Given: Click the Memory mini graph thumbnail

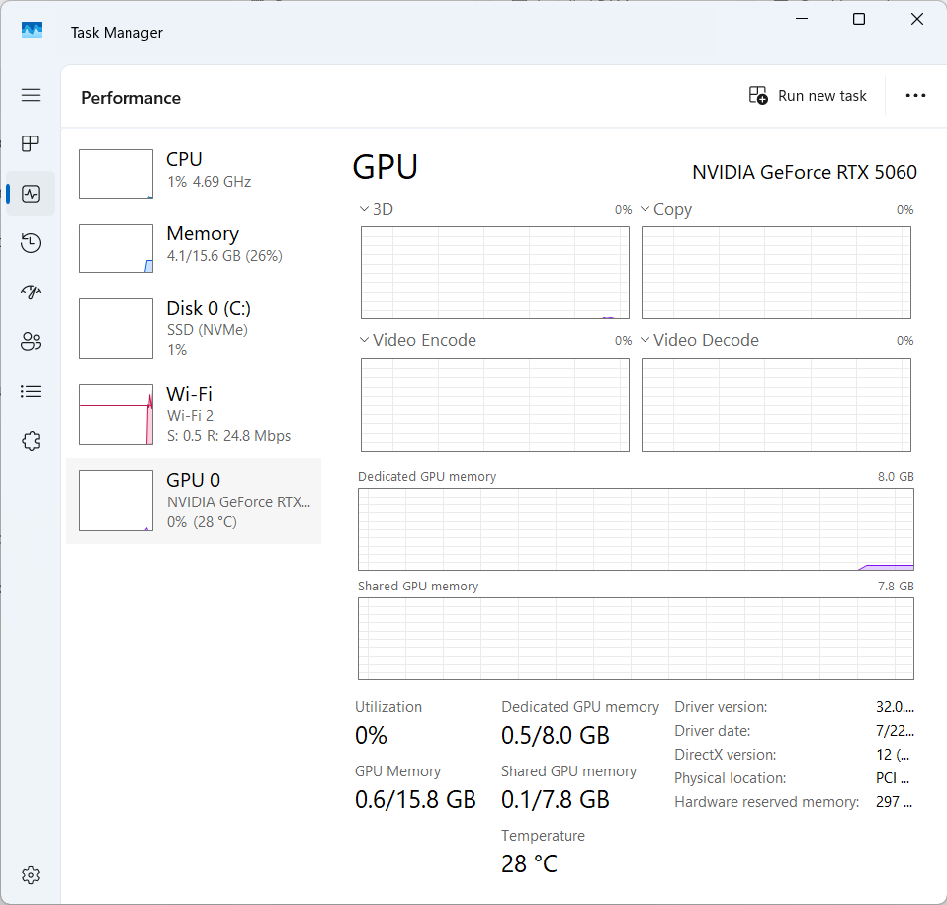Looking at the screenshot, I should [116, 248].
